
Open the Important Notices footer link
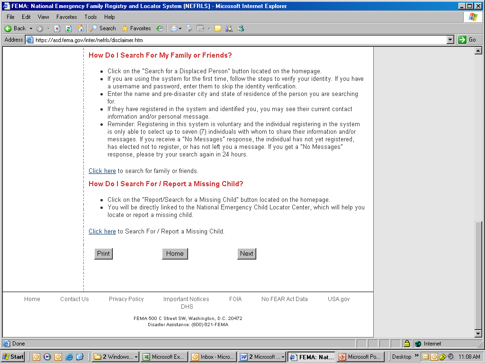tap(186, 299)
